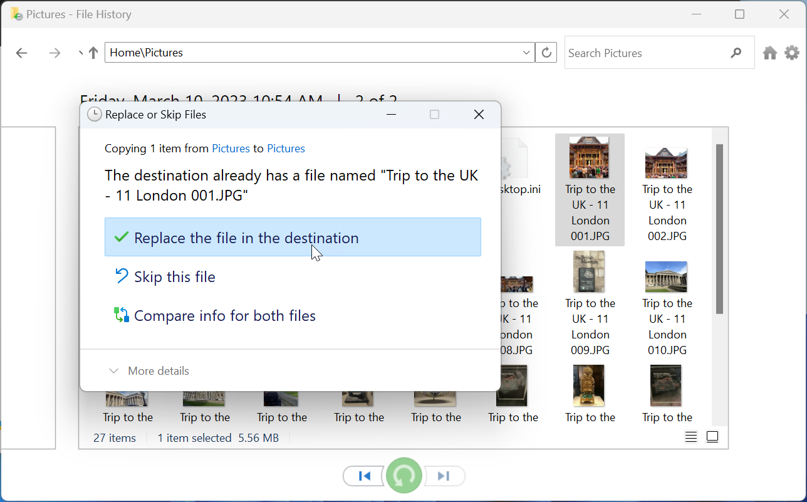Click the forward navigation arrow
807x502 pixels.
coord(54,53)
